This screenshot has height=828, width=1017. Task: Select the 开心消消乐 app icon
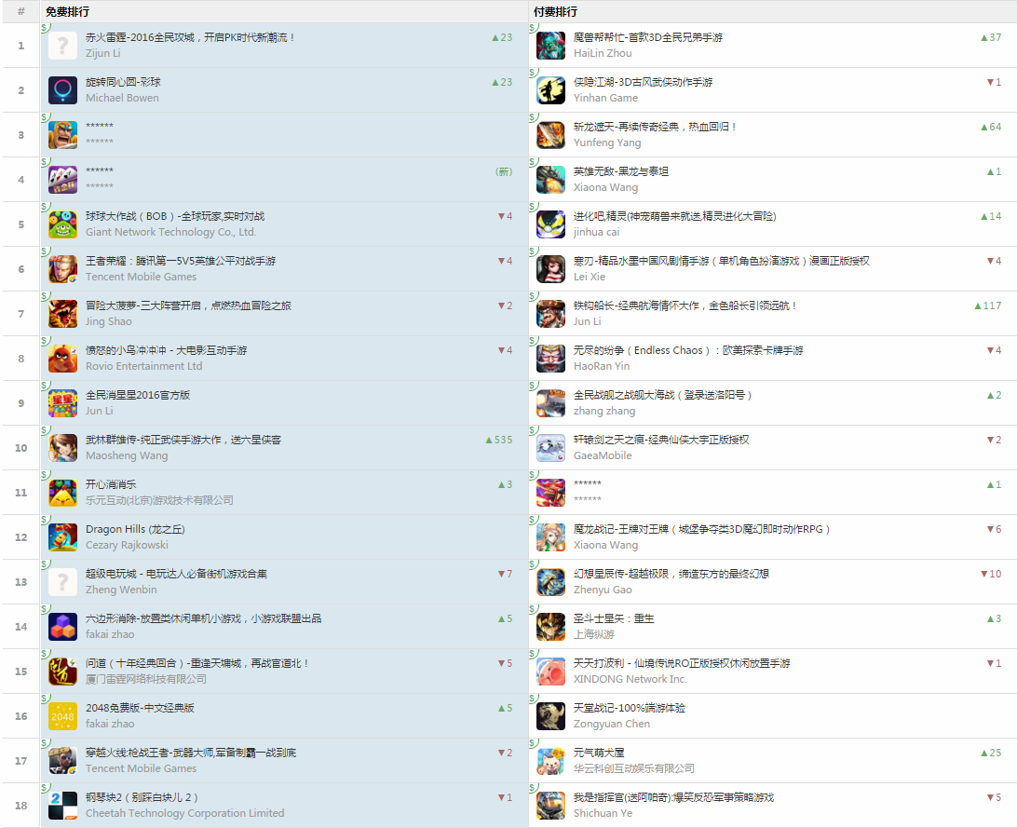pyautogui.click(x=63, y=493)
